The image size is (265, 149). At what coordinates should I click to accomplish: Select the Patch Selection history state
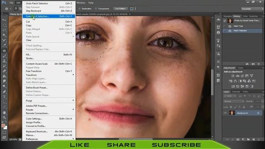[242, 31]
